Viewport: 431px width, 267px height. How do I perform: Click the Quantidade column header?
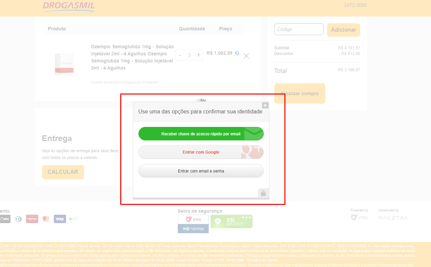[192, 29]
